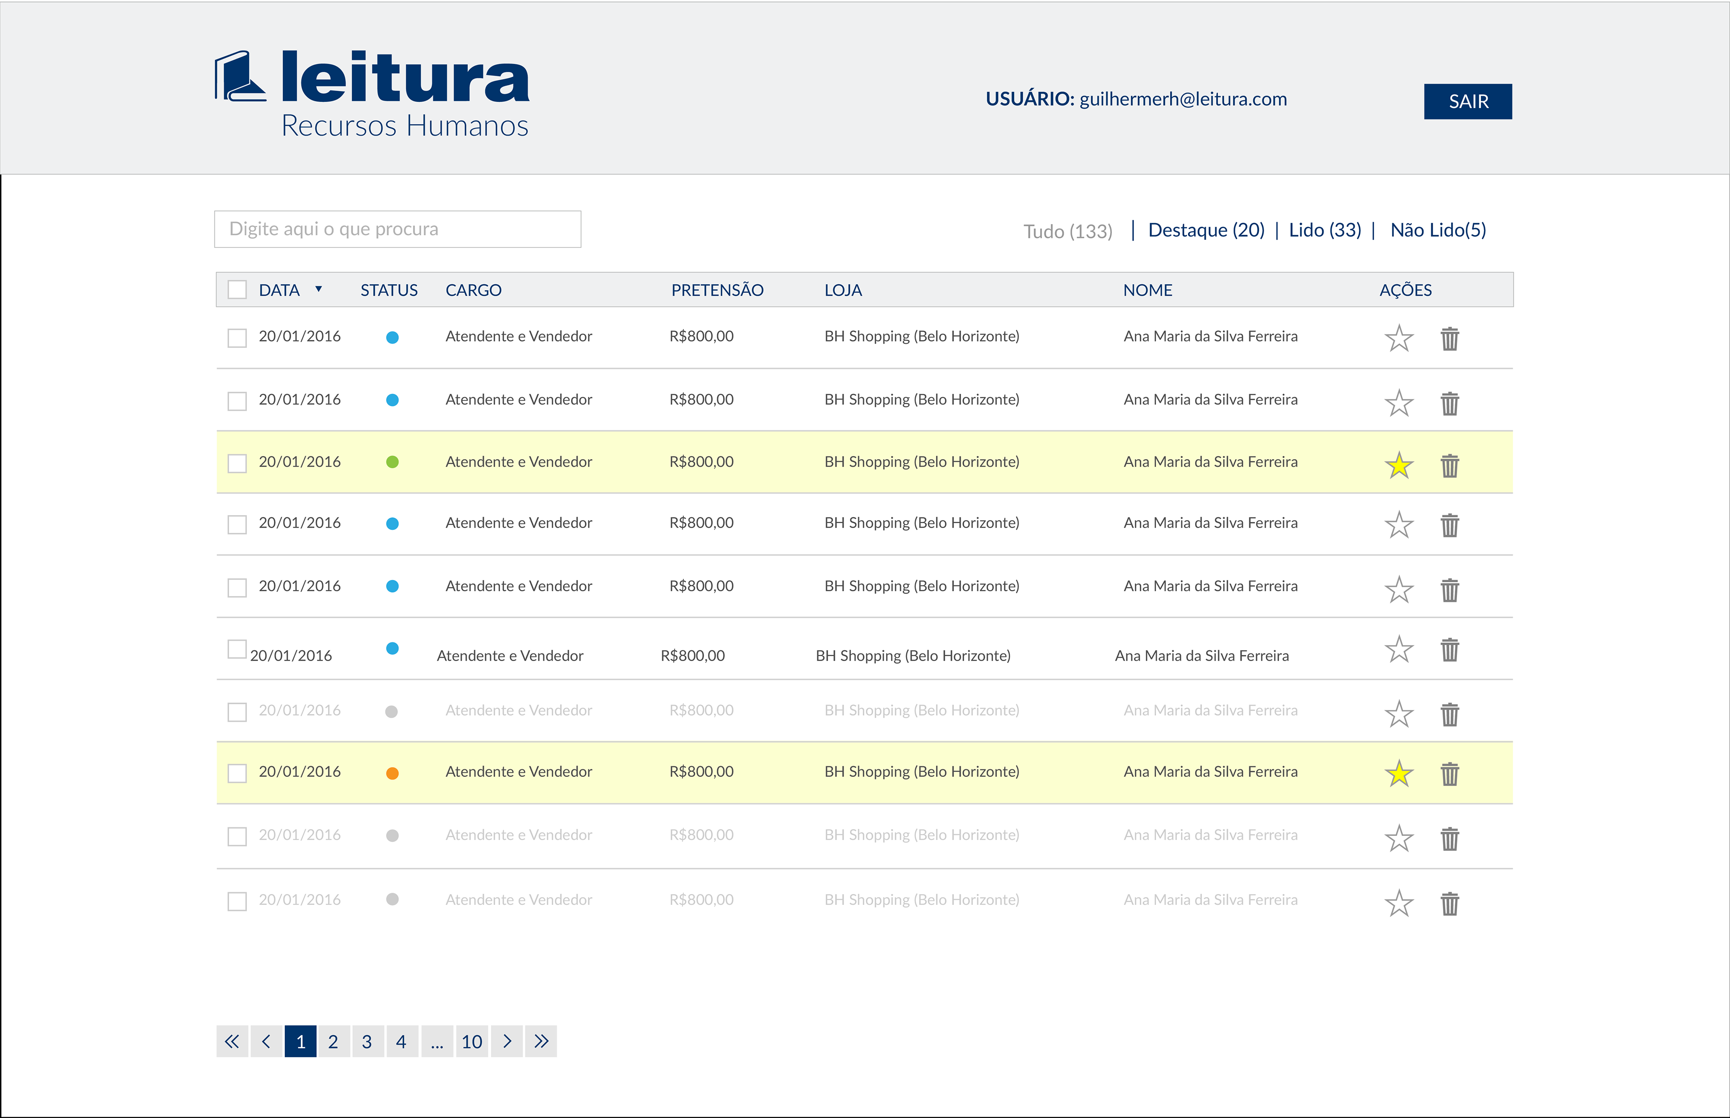The width and height of the screenshot is (1730, 1118).
Task: Star the last greyed-out row
Action: [1398, 904]
